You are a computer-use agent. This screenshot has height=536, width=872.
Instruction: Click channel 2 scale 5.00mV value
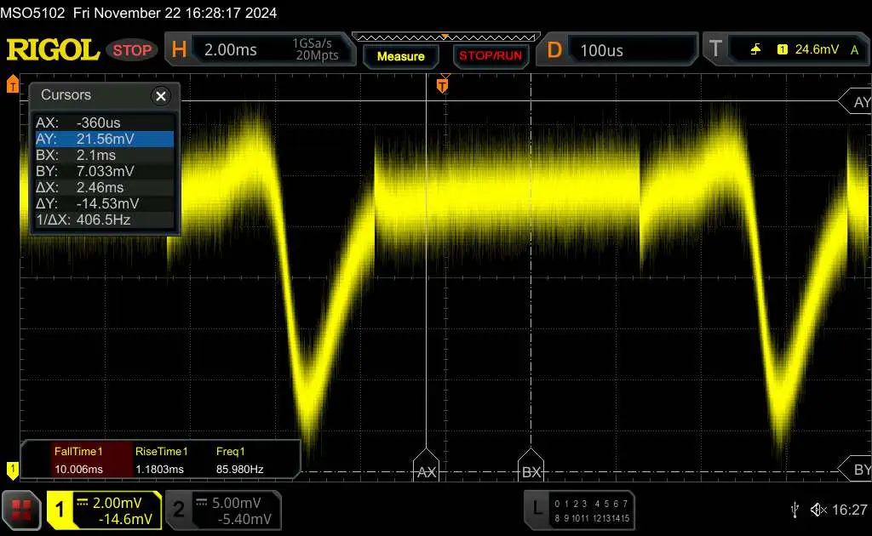pos(236,503)
